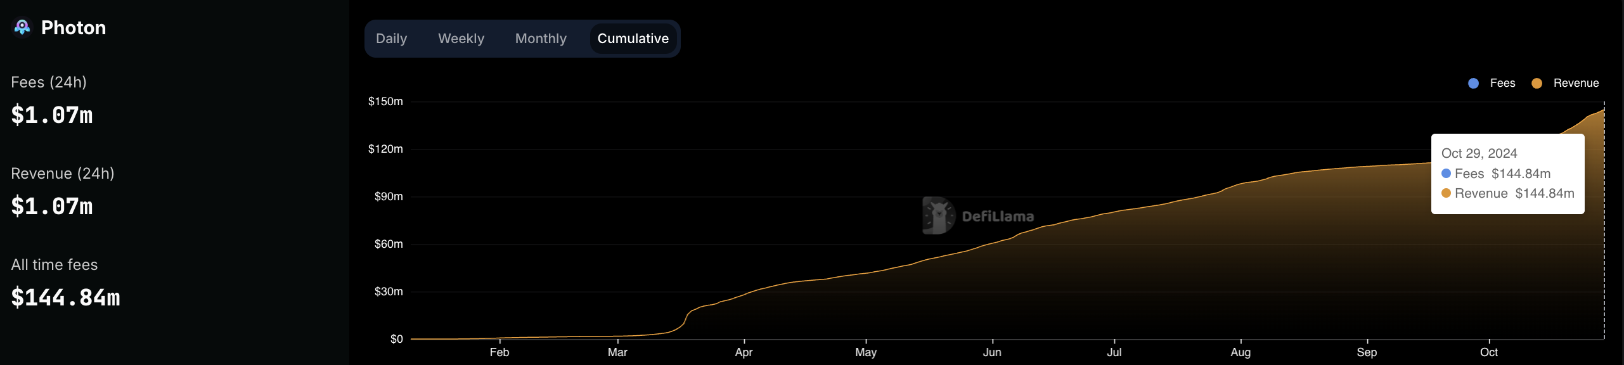Click the blue Fees legend dot

(1473, 84)
